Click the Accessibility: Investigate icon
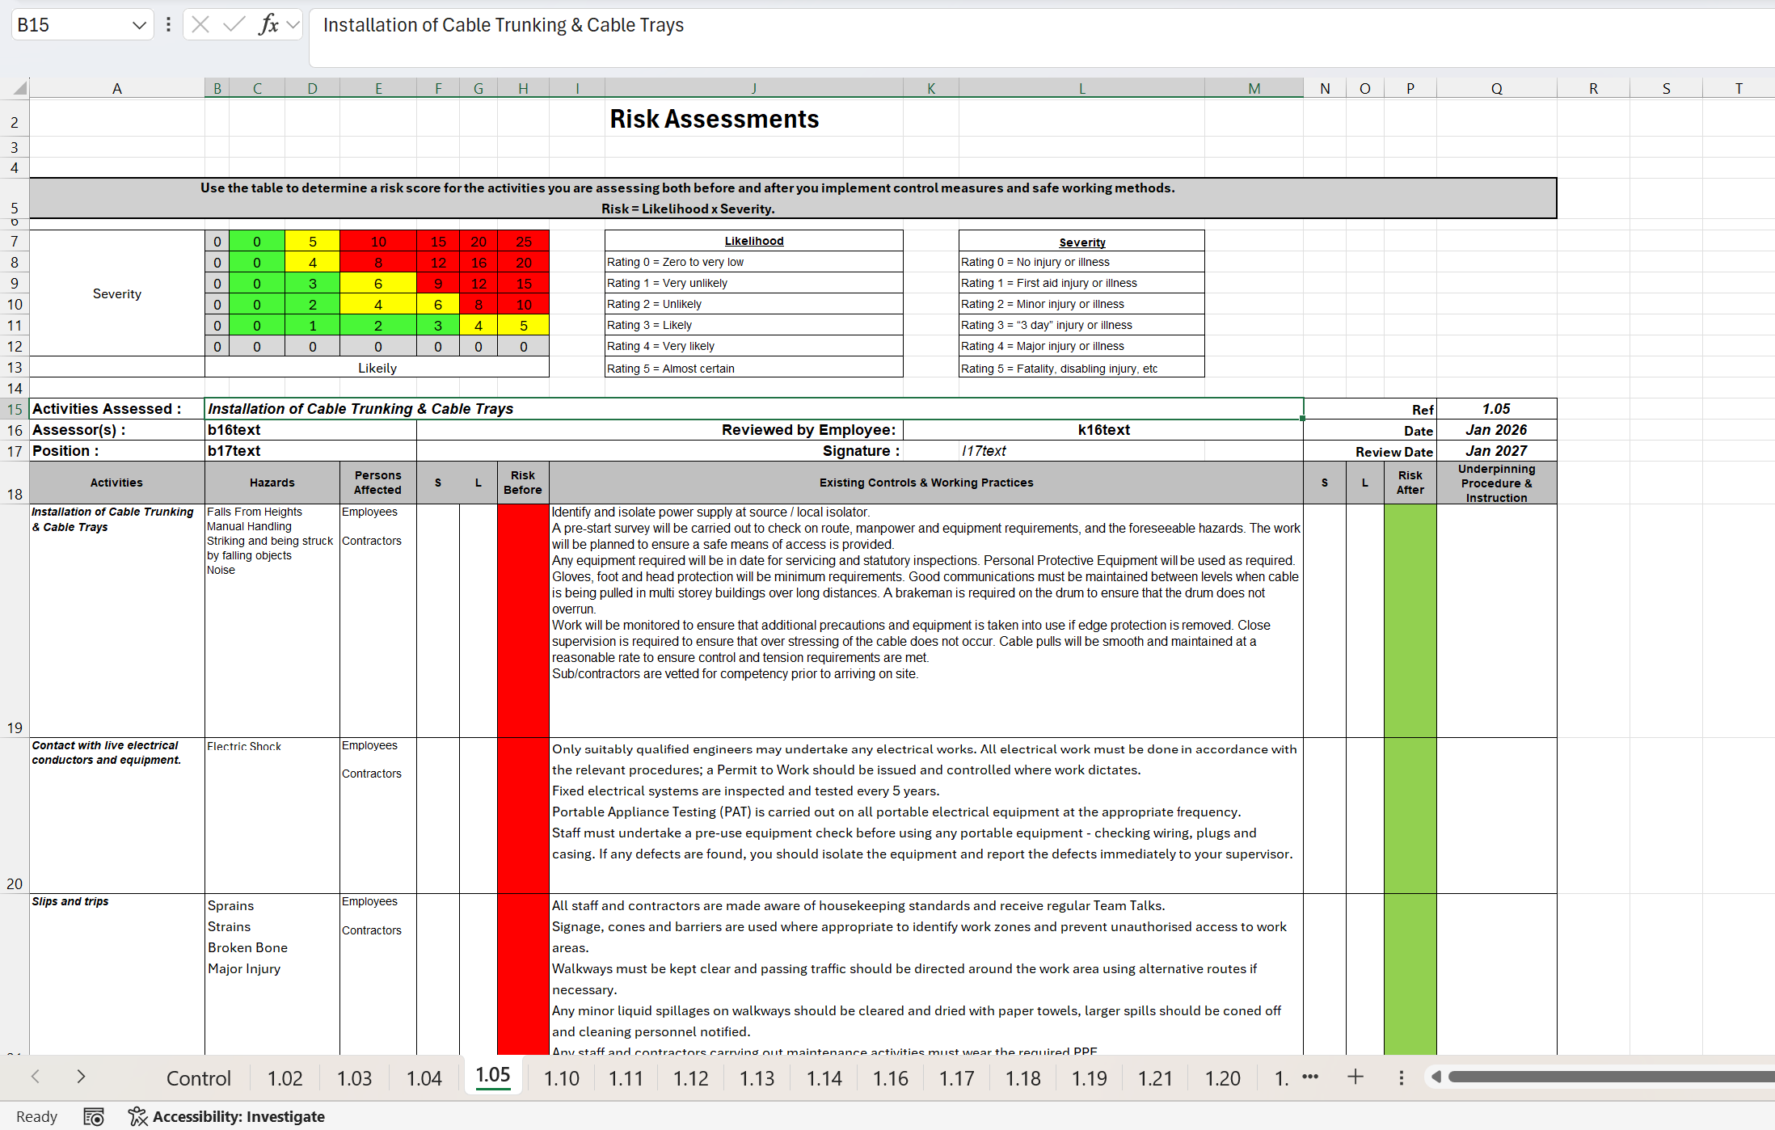 (x=137, y=1116)
